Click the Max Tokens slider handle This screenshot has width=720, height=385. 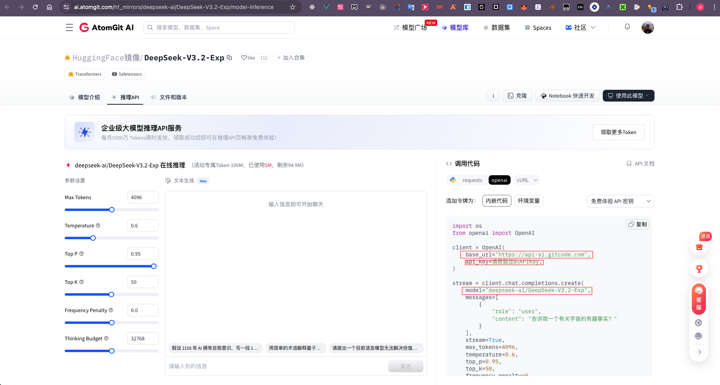[112, 210]
